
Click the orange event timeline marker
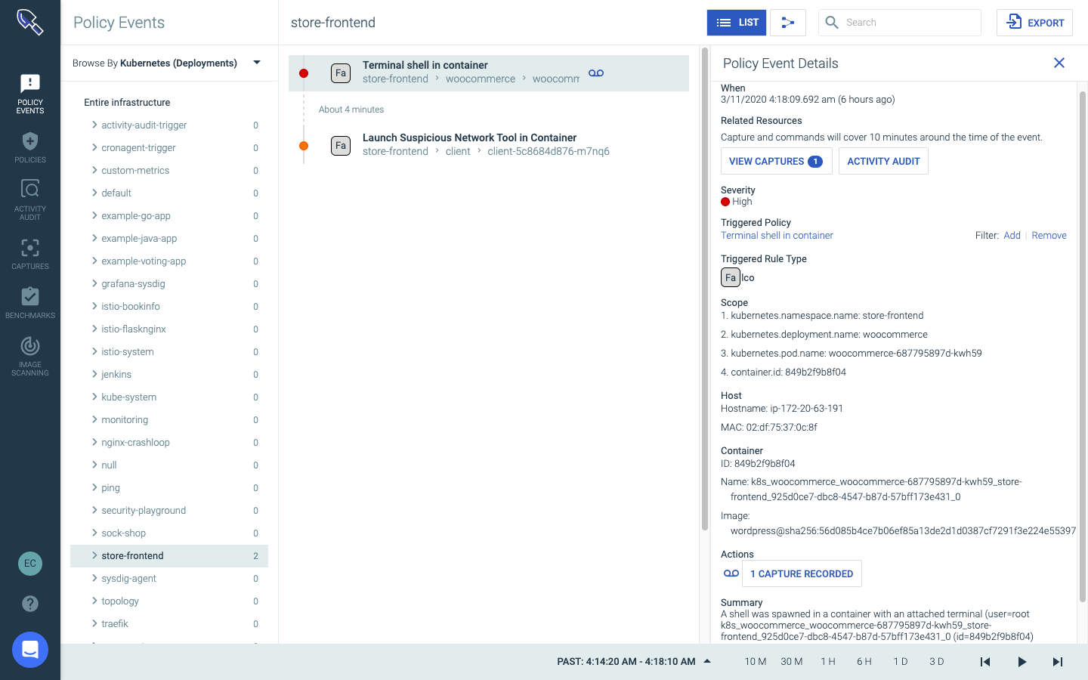(x=304, y=146)
